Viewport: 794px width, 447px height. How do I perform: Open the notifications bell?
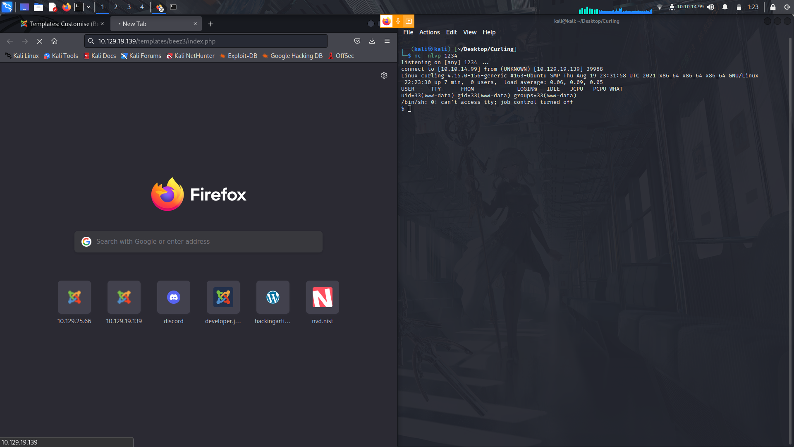click(725, 7)
